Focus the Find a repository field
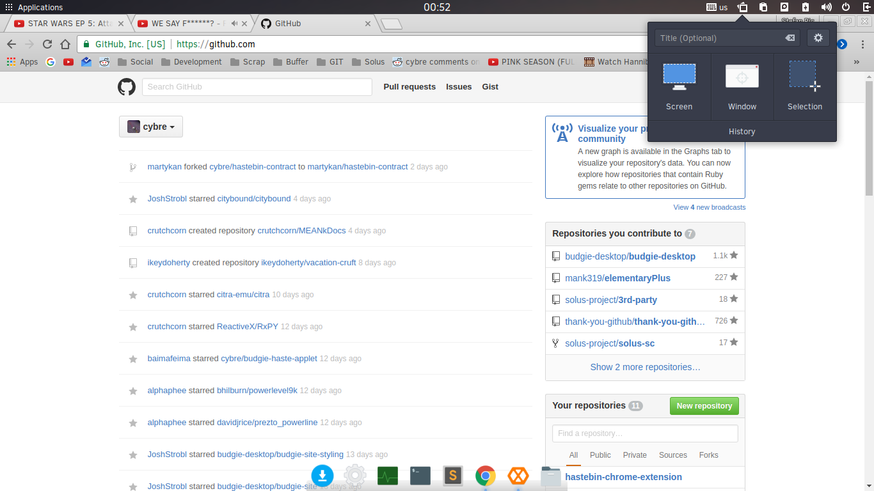This screenshot has width=874, height=491. pos(645,433)
